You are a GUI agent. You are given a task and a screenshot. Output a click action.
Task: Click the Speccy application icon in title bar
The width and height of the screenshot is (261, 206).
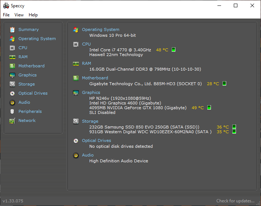coord(6,6)
